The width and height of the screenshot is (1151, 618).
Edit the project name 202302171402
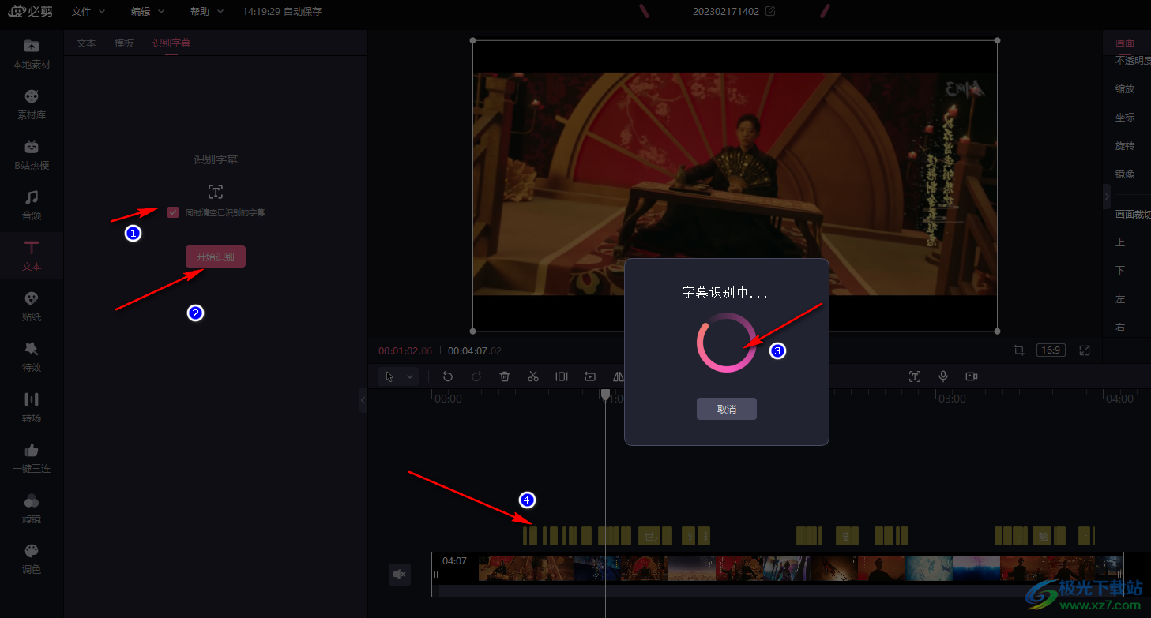coord(770,11)
